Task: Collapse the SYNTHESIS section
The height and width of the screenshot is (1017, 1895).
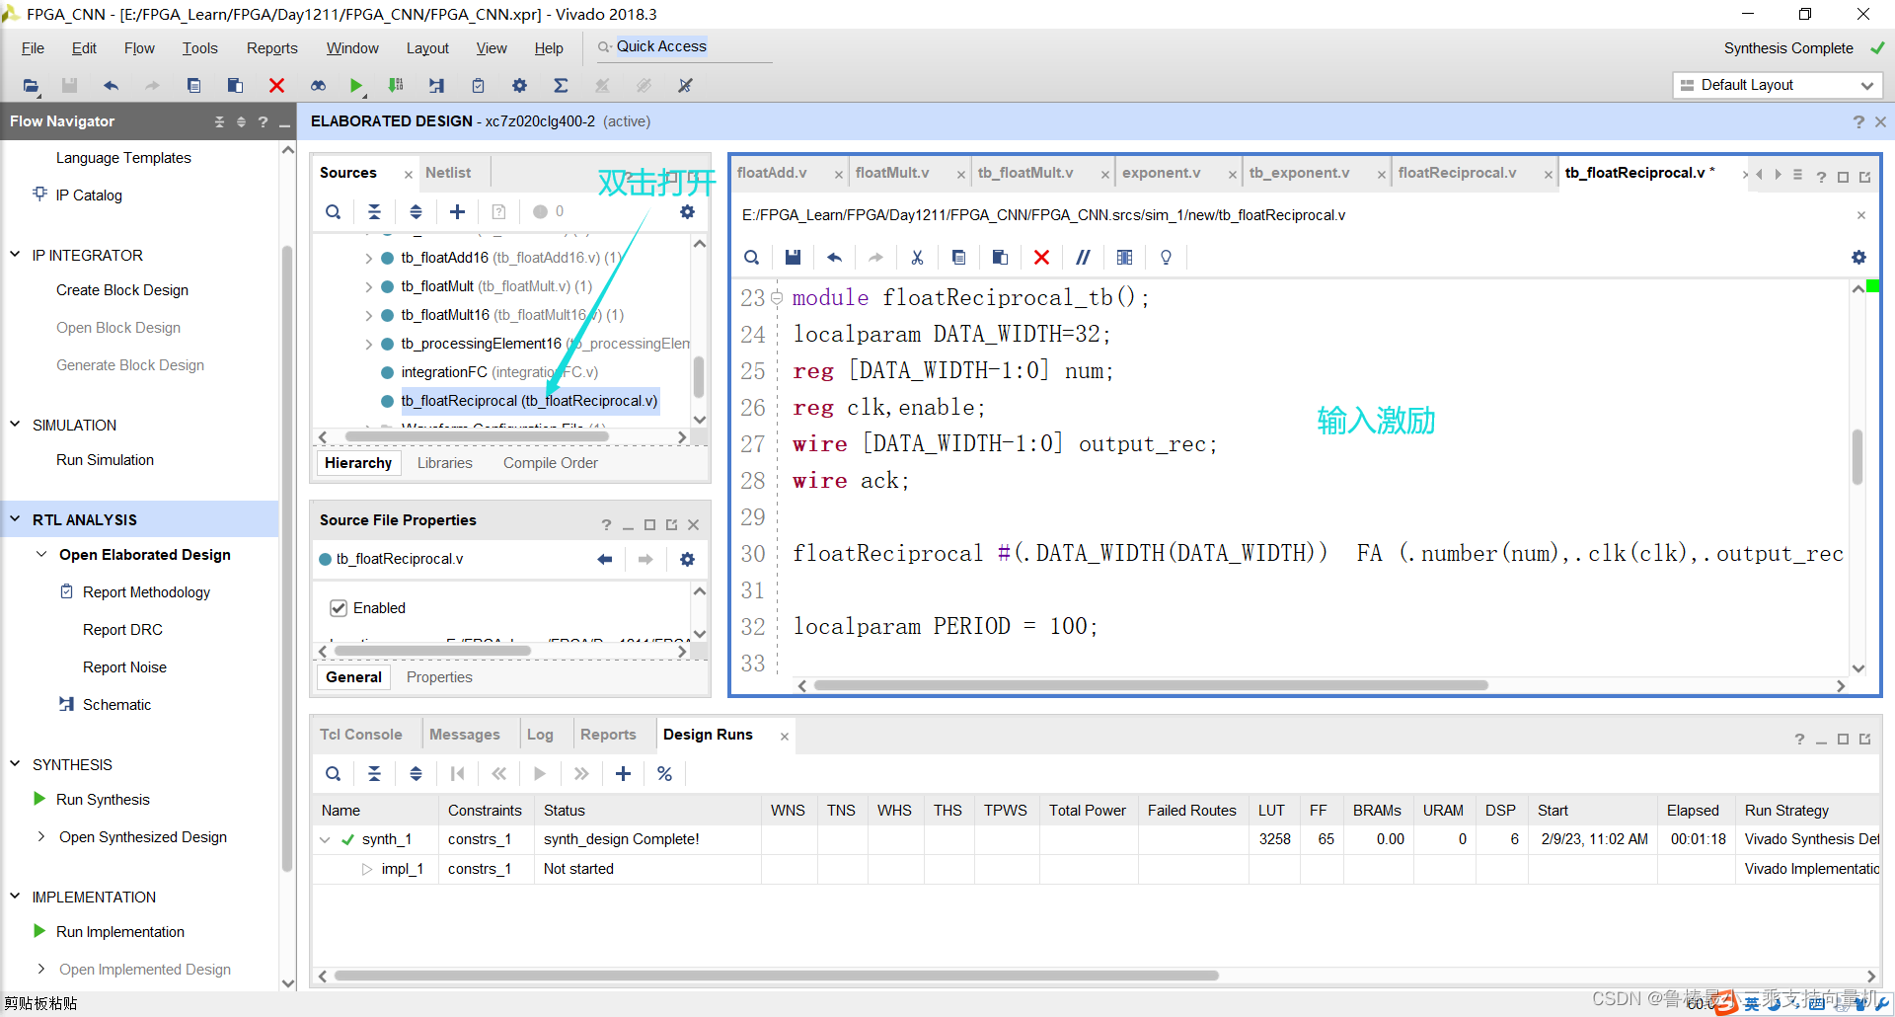Action: [15, 764]
